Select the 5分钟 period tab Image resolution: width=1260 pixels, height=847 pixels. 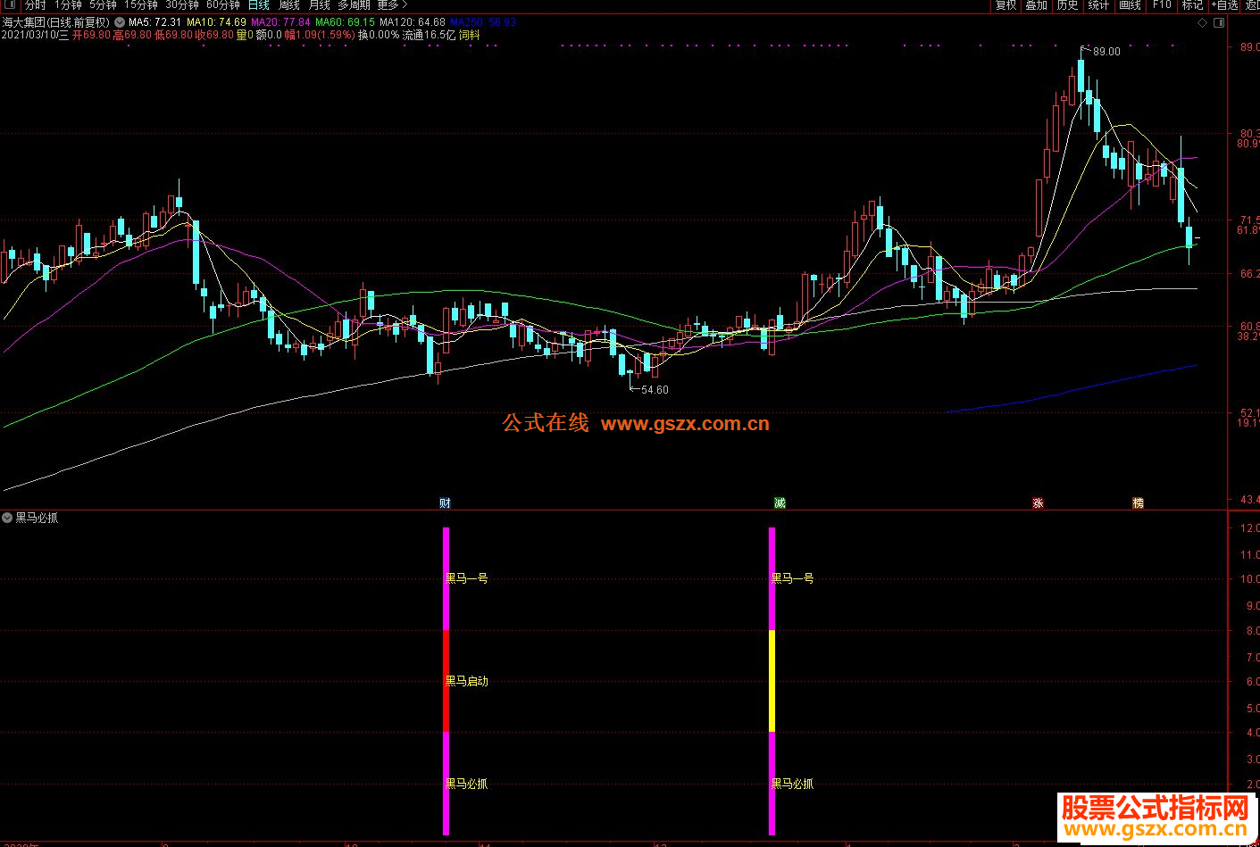pos(103,5)
